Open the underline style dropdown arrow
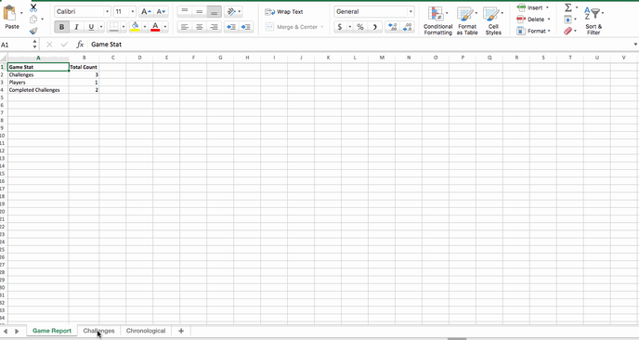 (101, 27)
